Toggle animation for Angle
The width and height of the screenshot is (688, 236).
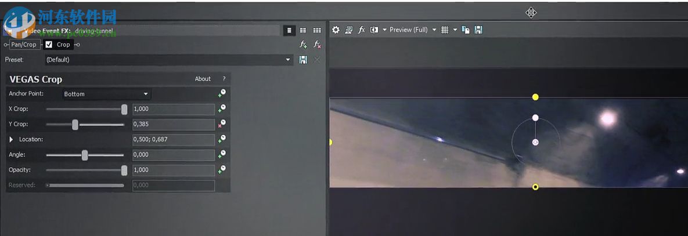point(222,154)
